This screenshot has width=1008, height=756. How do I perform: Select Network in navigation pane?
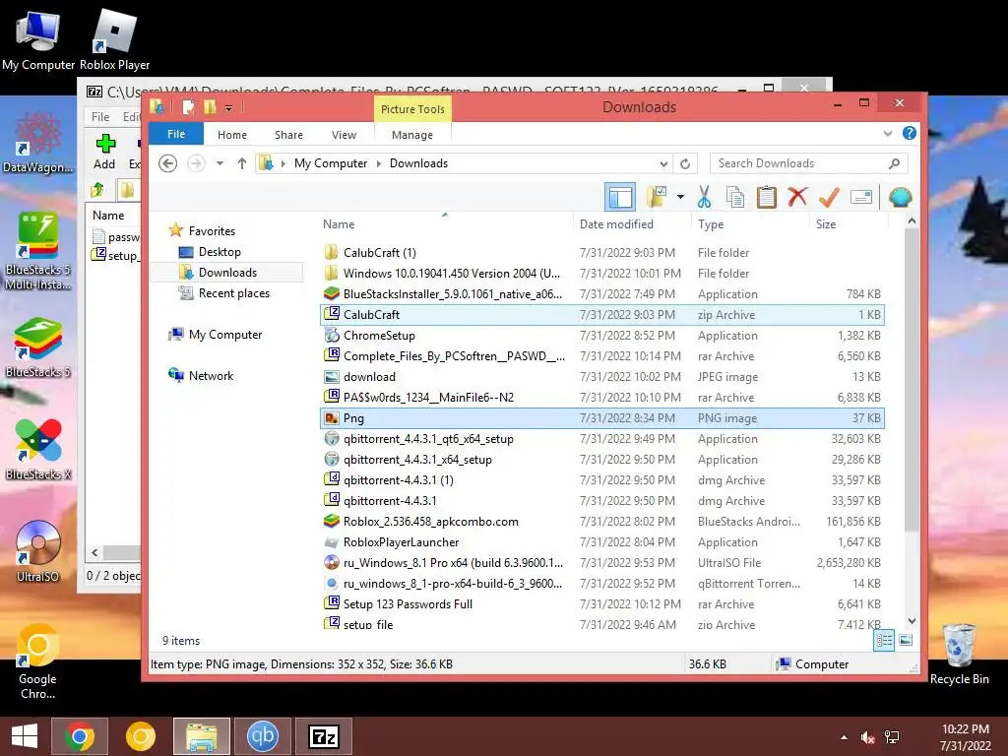(x=211, y=375)
